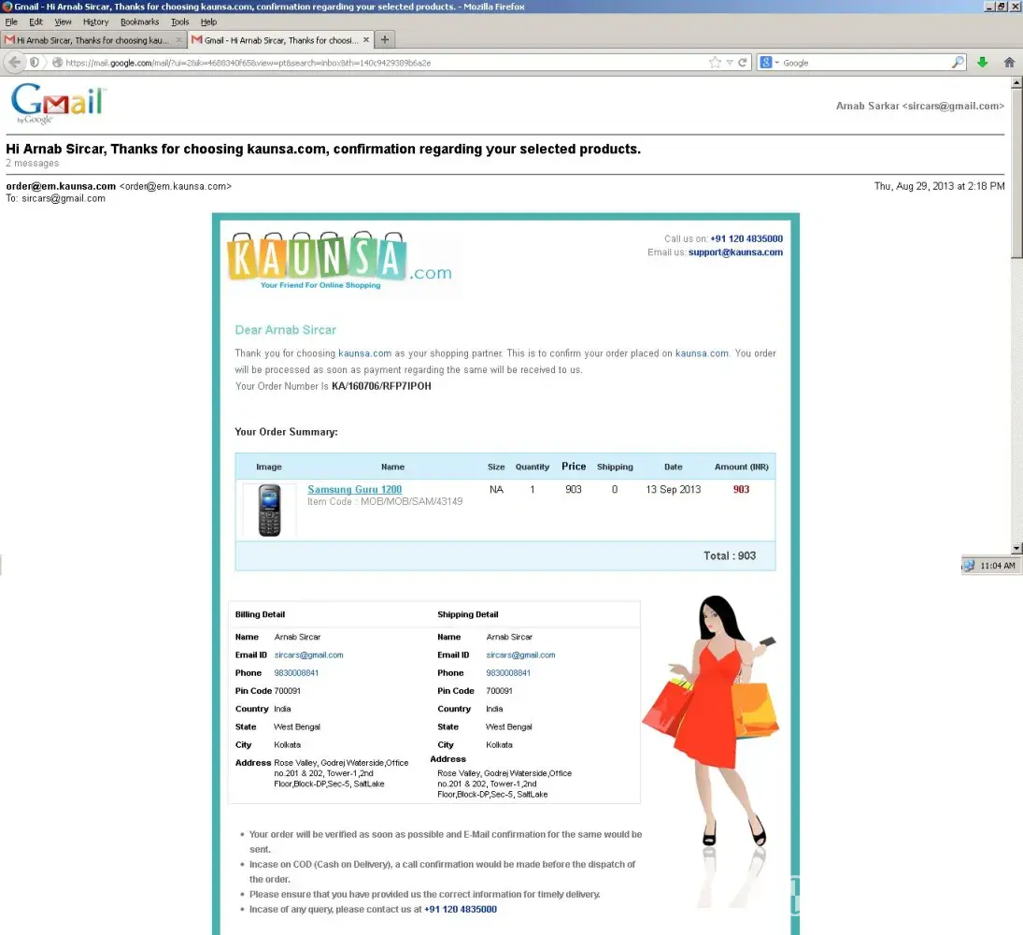This screenshot has height=935, width=1023.
Task: Click scrollbar up arrow
Action: click(1016, 82)
